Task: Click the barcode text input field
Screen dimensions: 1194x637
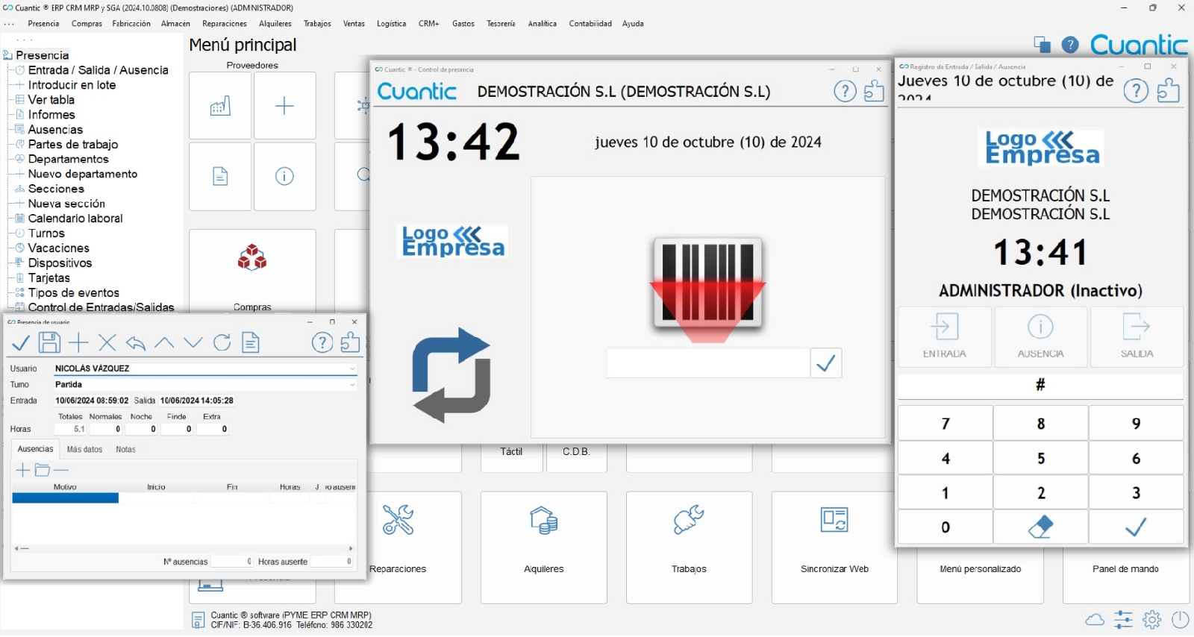Action: tap(708, 363)
